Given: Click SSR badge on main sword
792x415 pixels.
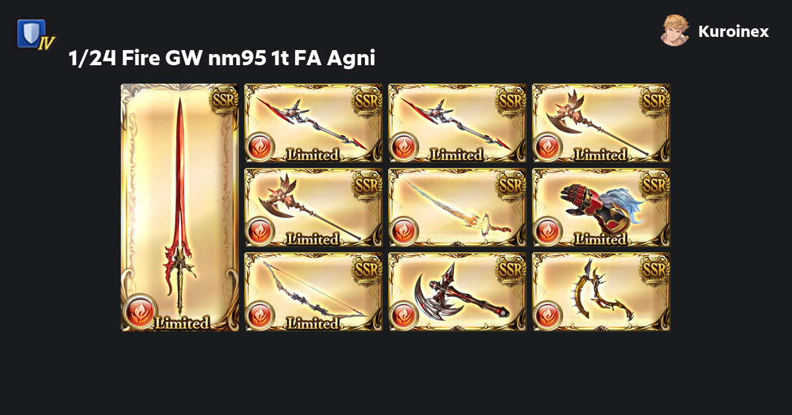Looking at the screenshot, I should click(x=224, y=99).
